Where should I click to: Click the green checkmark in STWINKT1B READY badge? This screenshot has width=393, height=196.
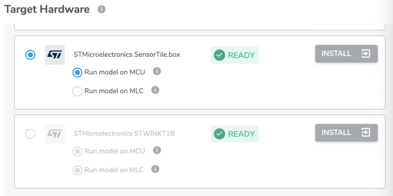click(219, 134)
